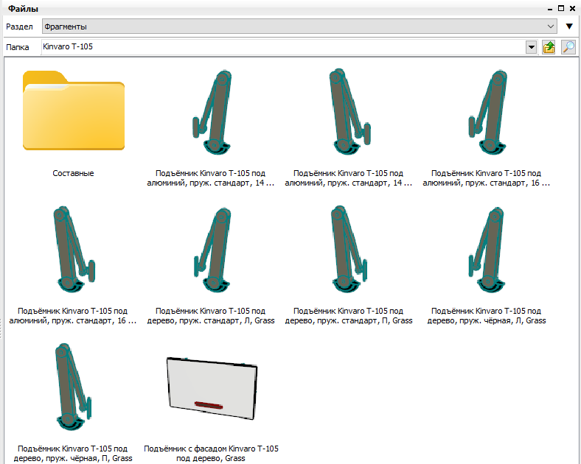Open the Составные folder icon
Screen dimensions: 581x464
click(x=74, y=110)
